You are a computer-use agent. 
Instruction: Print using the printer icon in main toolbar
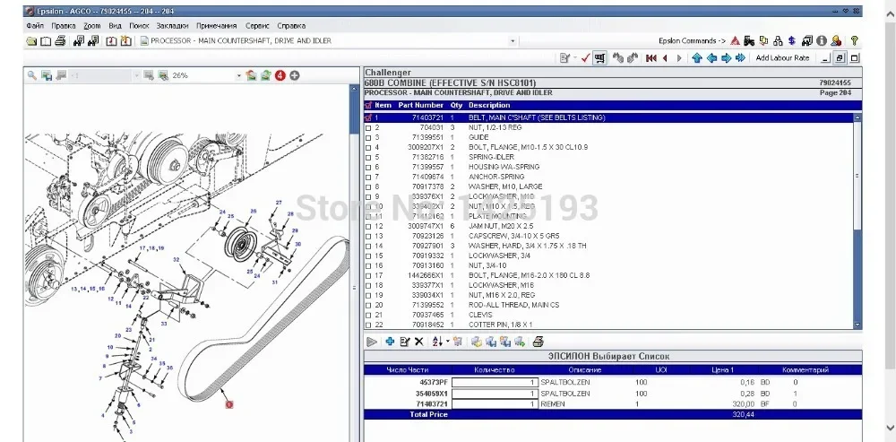(61, 41)
